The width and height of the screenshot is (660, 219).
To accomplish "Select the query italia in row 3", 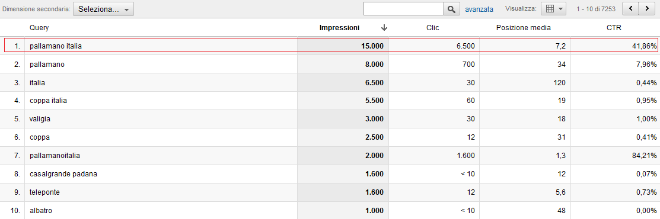I will (37, 83).
